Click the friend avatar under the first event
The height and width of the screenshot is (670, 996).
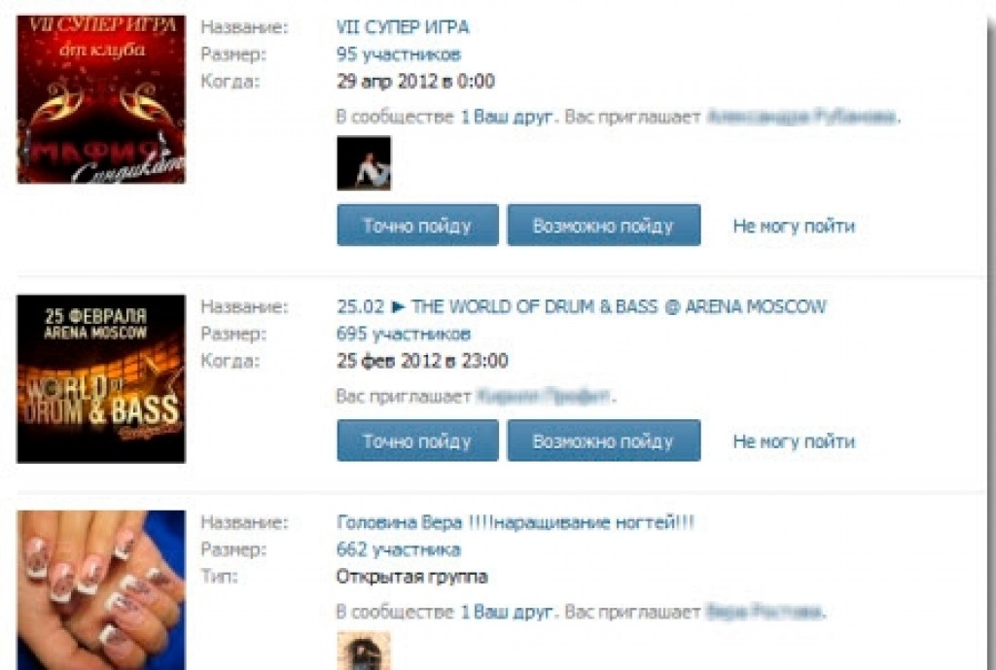364,163
